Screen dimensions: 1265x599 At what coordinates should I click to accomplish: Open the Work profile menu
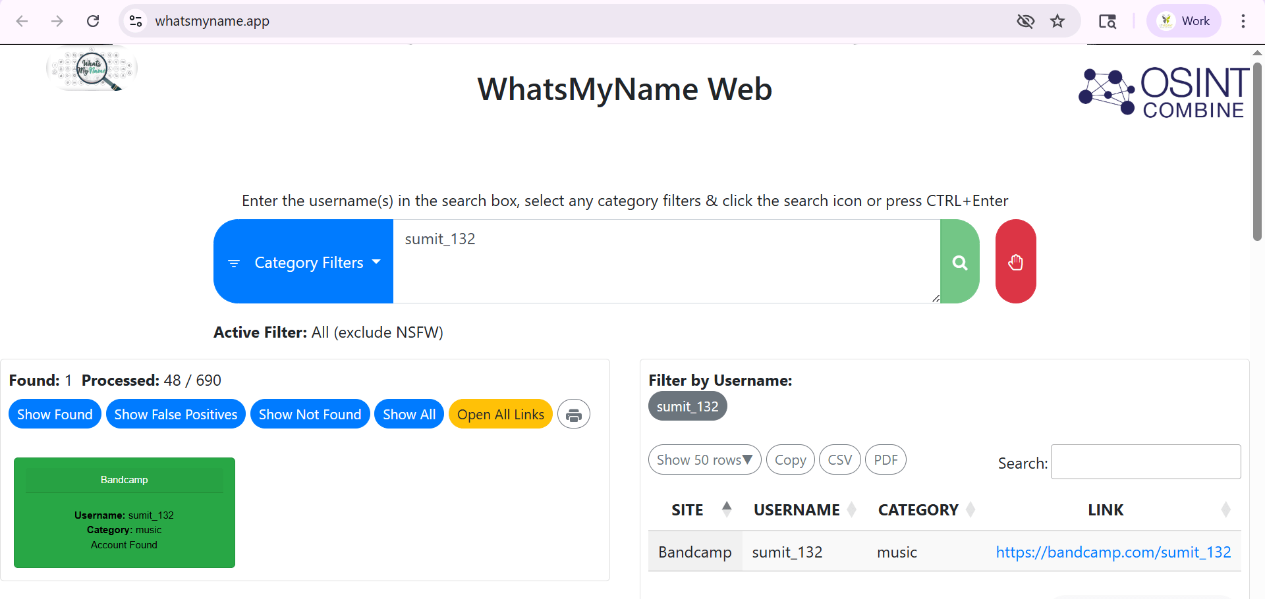coord(1184,21)
